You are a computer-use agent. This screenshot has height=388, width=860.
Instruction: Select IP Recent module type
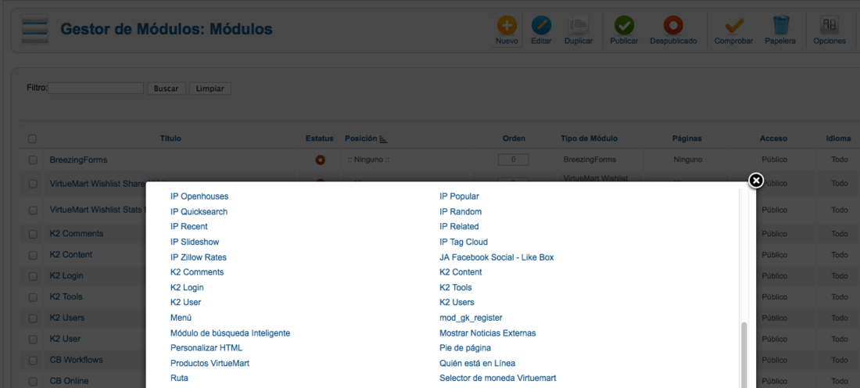tap(189, 227)
